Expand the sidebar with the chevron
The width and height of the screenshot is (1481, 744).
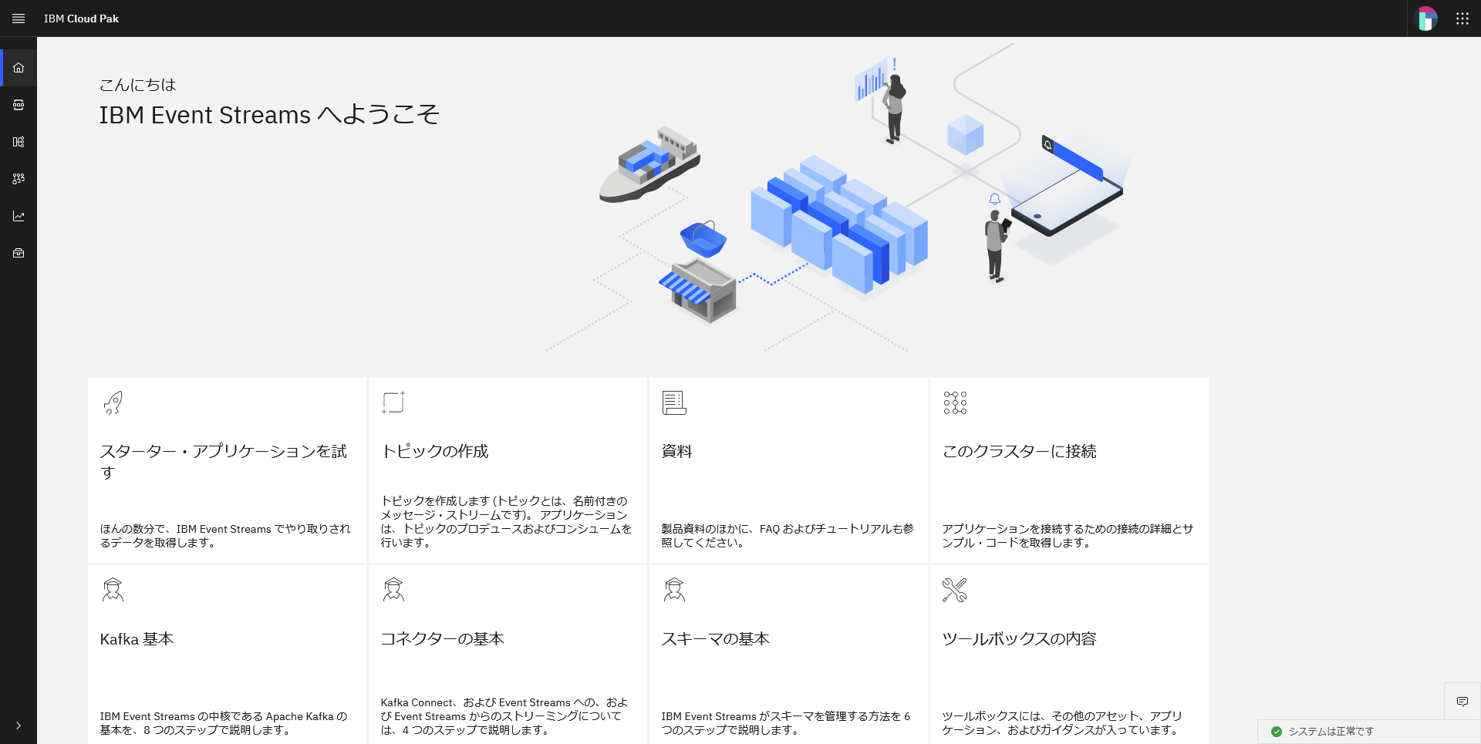click(19, 725)
